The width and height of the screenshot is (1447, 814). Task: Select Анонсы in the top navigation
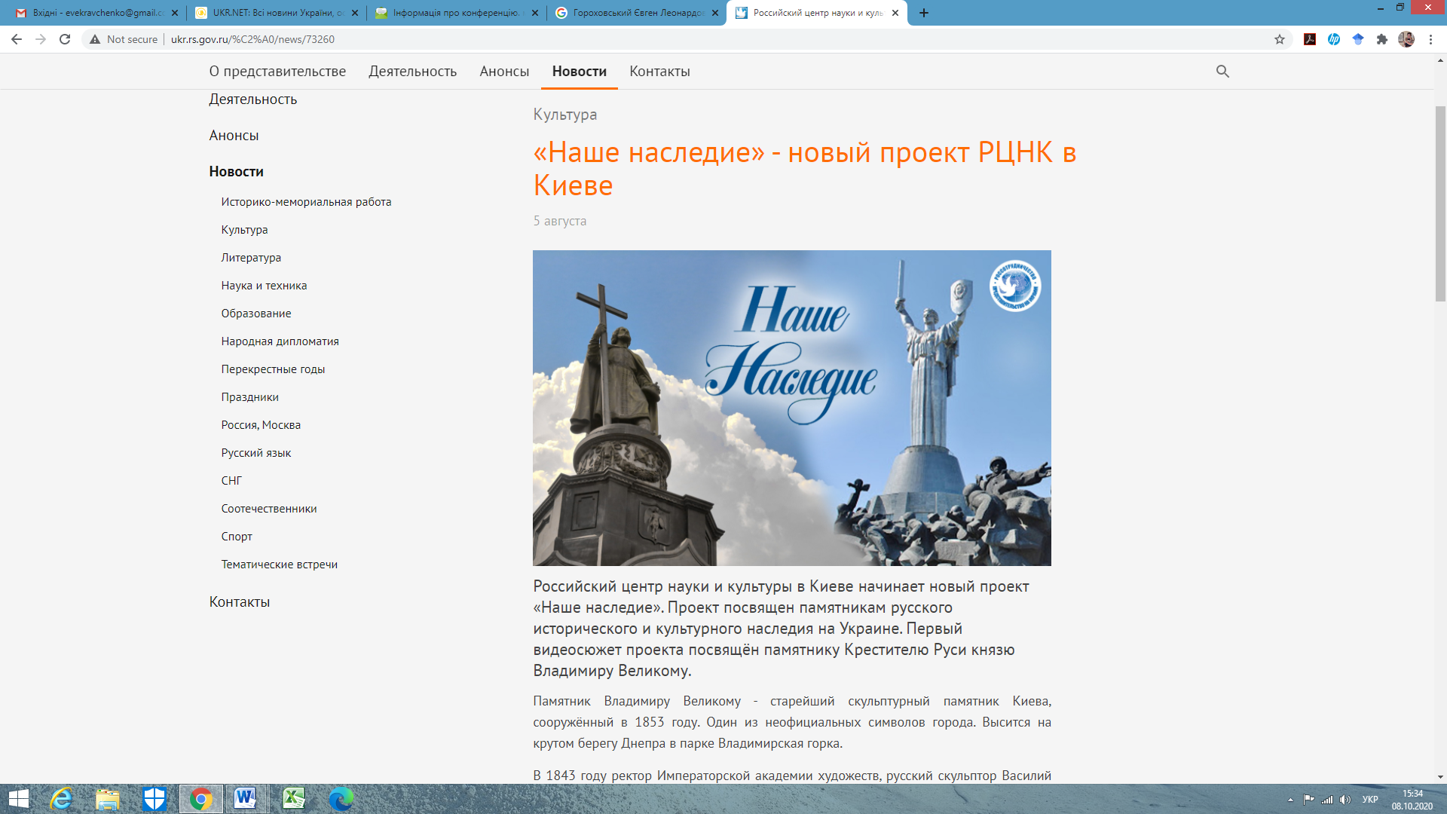pos(504,72)
